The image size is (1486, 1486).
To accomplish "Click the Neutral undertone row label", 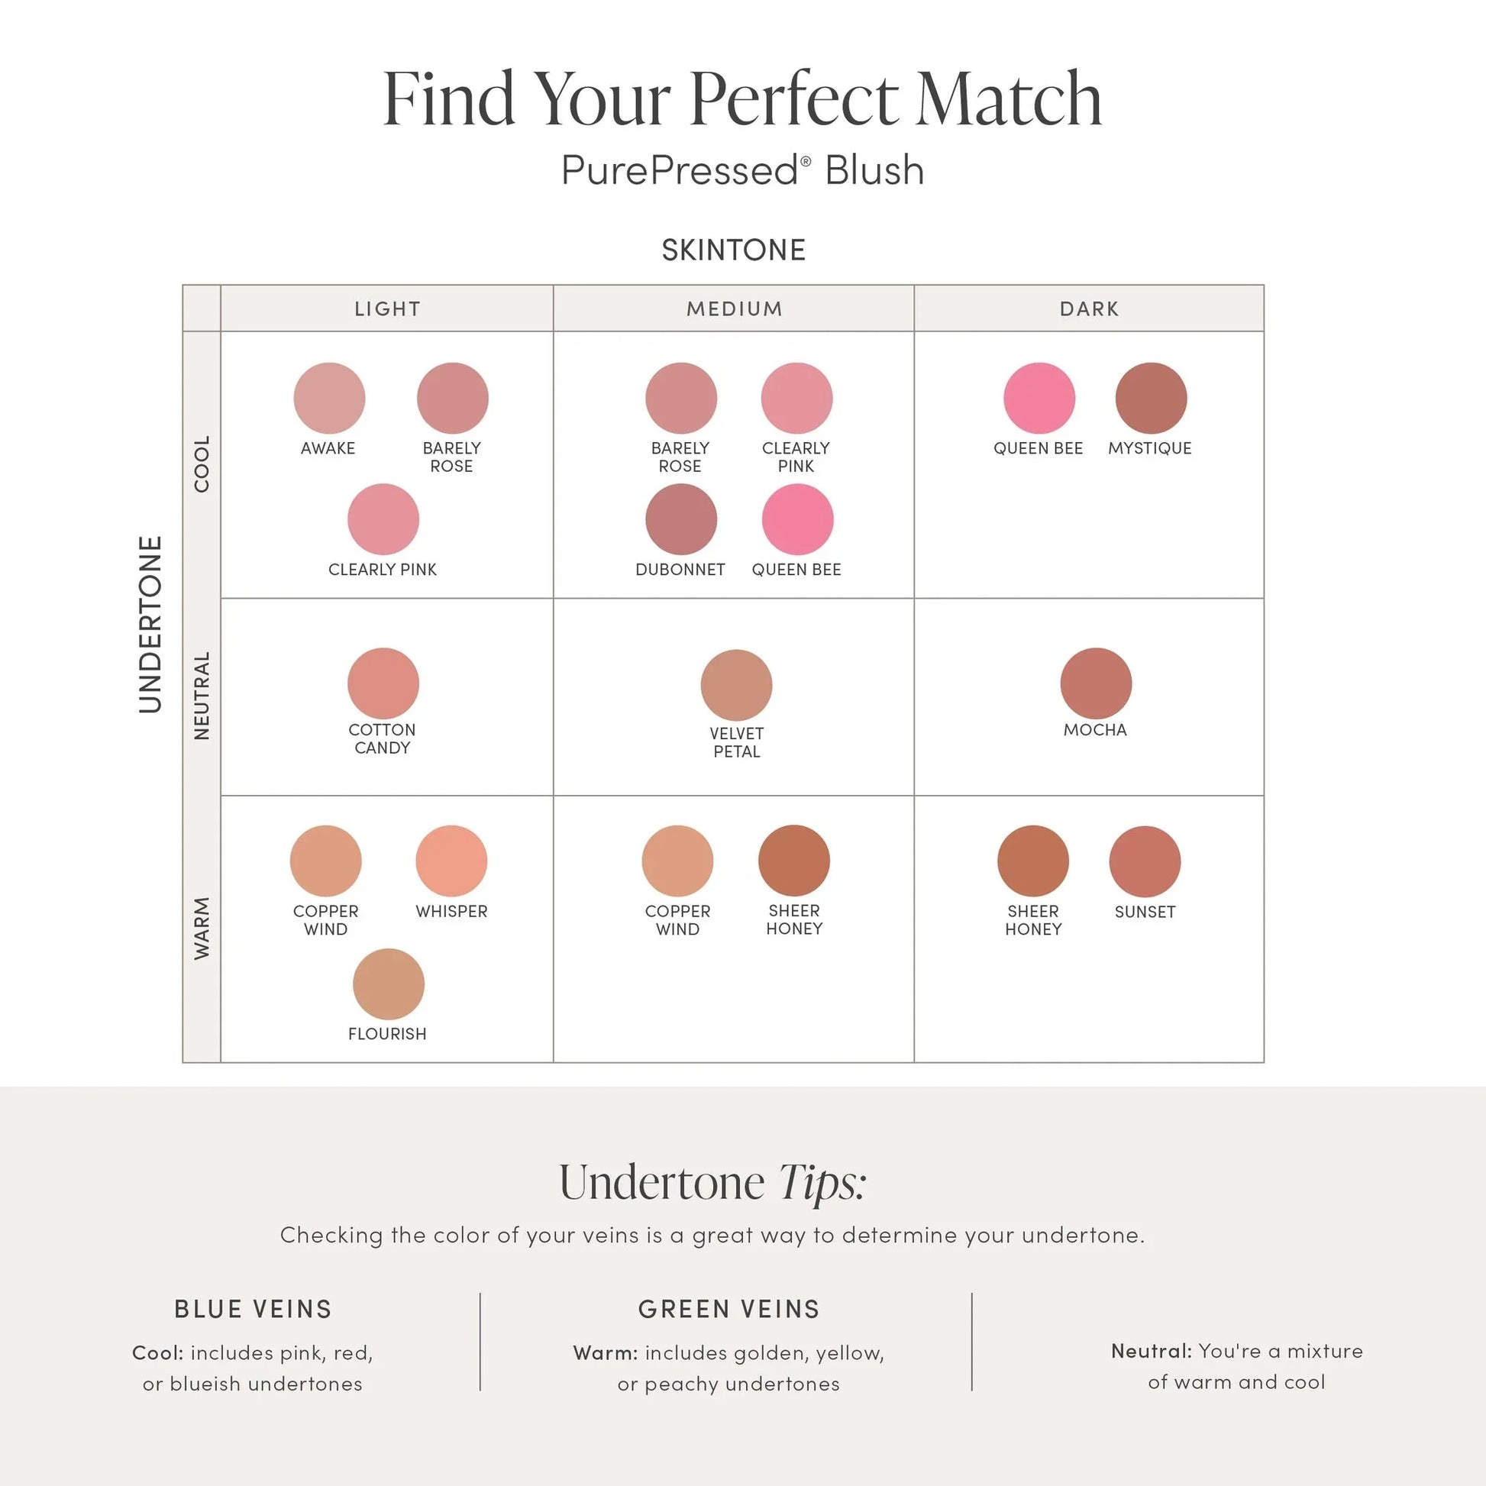I will click(202, 697).
